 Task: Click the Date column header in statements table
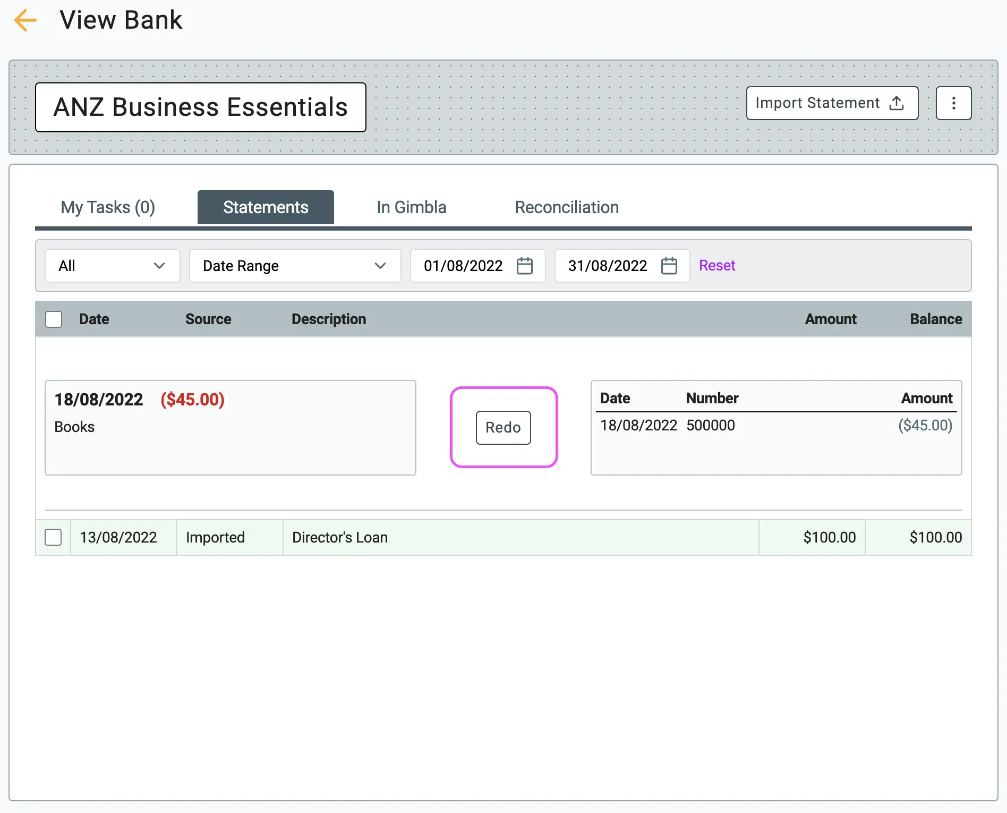click(94, 319)
